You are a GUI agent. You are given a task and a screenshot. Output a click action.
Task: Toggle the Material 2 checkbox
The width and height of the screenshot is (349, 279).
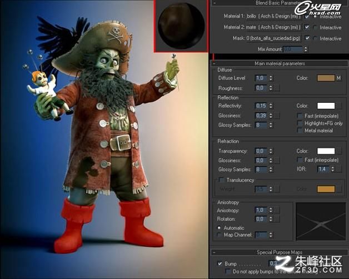(307, 27)
